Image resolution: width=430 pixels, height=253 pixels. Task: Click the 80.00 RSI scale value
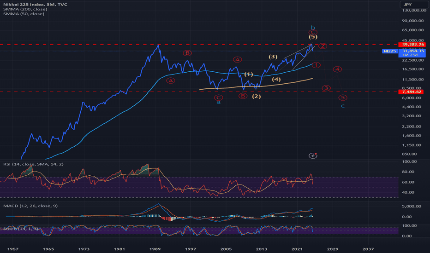[x=408, y=172]
